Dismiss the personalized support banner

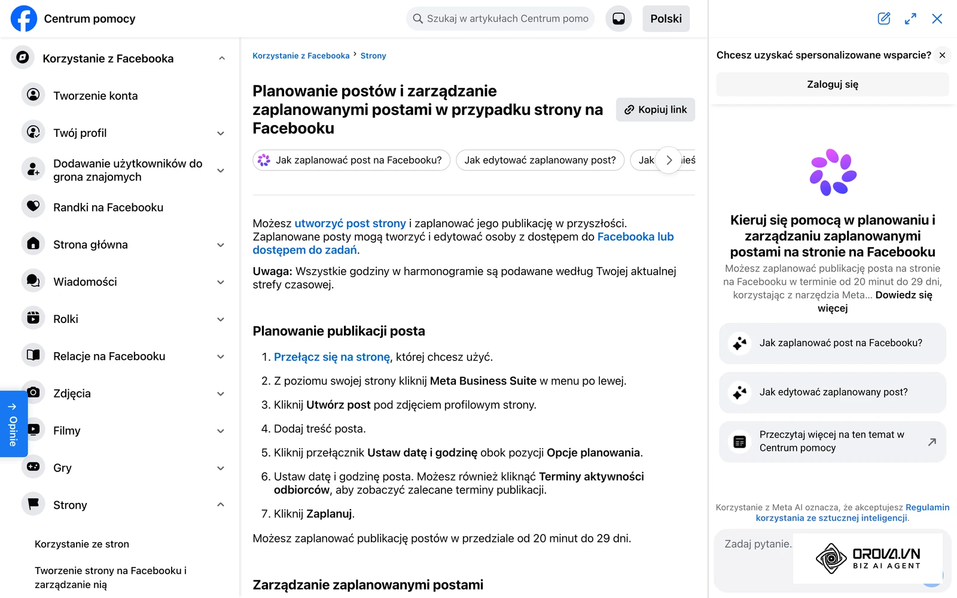942,55
